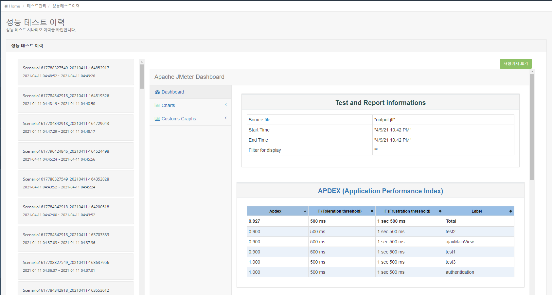
Task: Click the scenario list scroll-up arrow
Action: pyautogui.click(x=142, y=61)
